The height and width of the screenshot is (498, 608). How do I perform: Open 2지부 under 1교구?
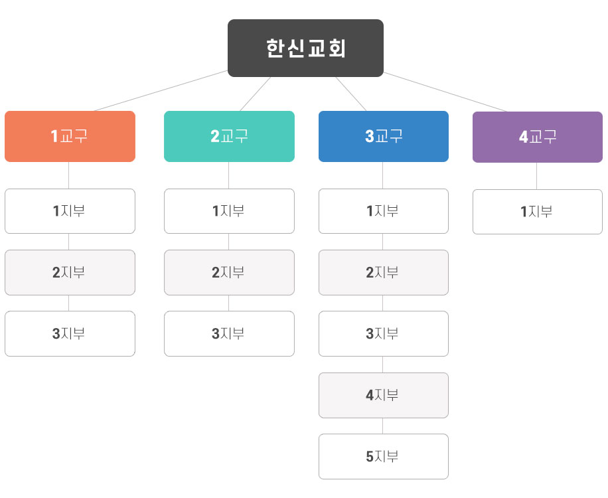pyautogui.click(x=70, y=272)
